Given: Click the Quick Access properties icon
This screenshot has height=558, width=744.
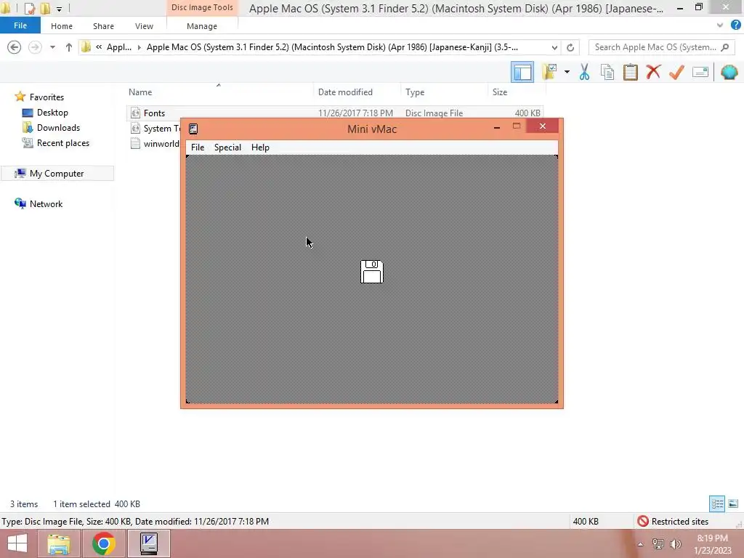Looking at the screenshot, I should click(29, 8).
